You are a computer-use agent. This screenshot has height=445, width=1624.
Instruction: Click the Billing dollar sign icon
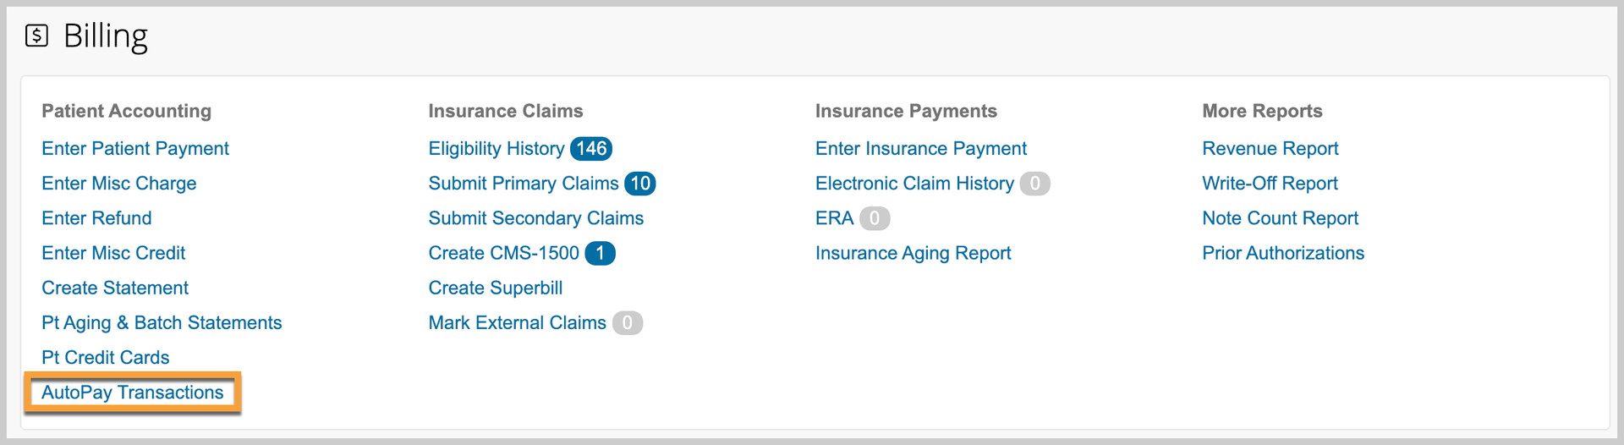tap(36, 36)
